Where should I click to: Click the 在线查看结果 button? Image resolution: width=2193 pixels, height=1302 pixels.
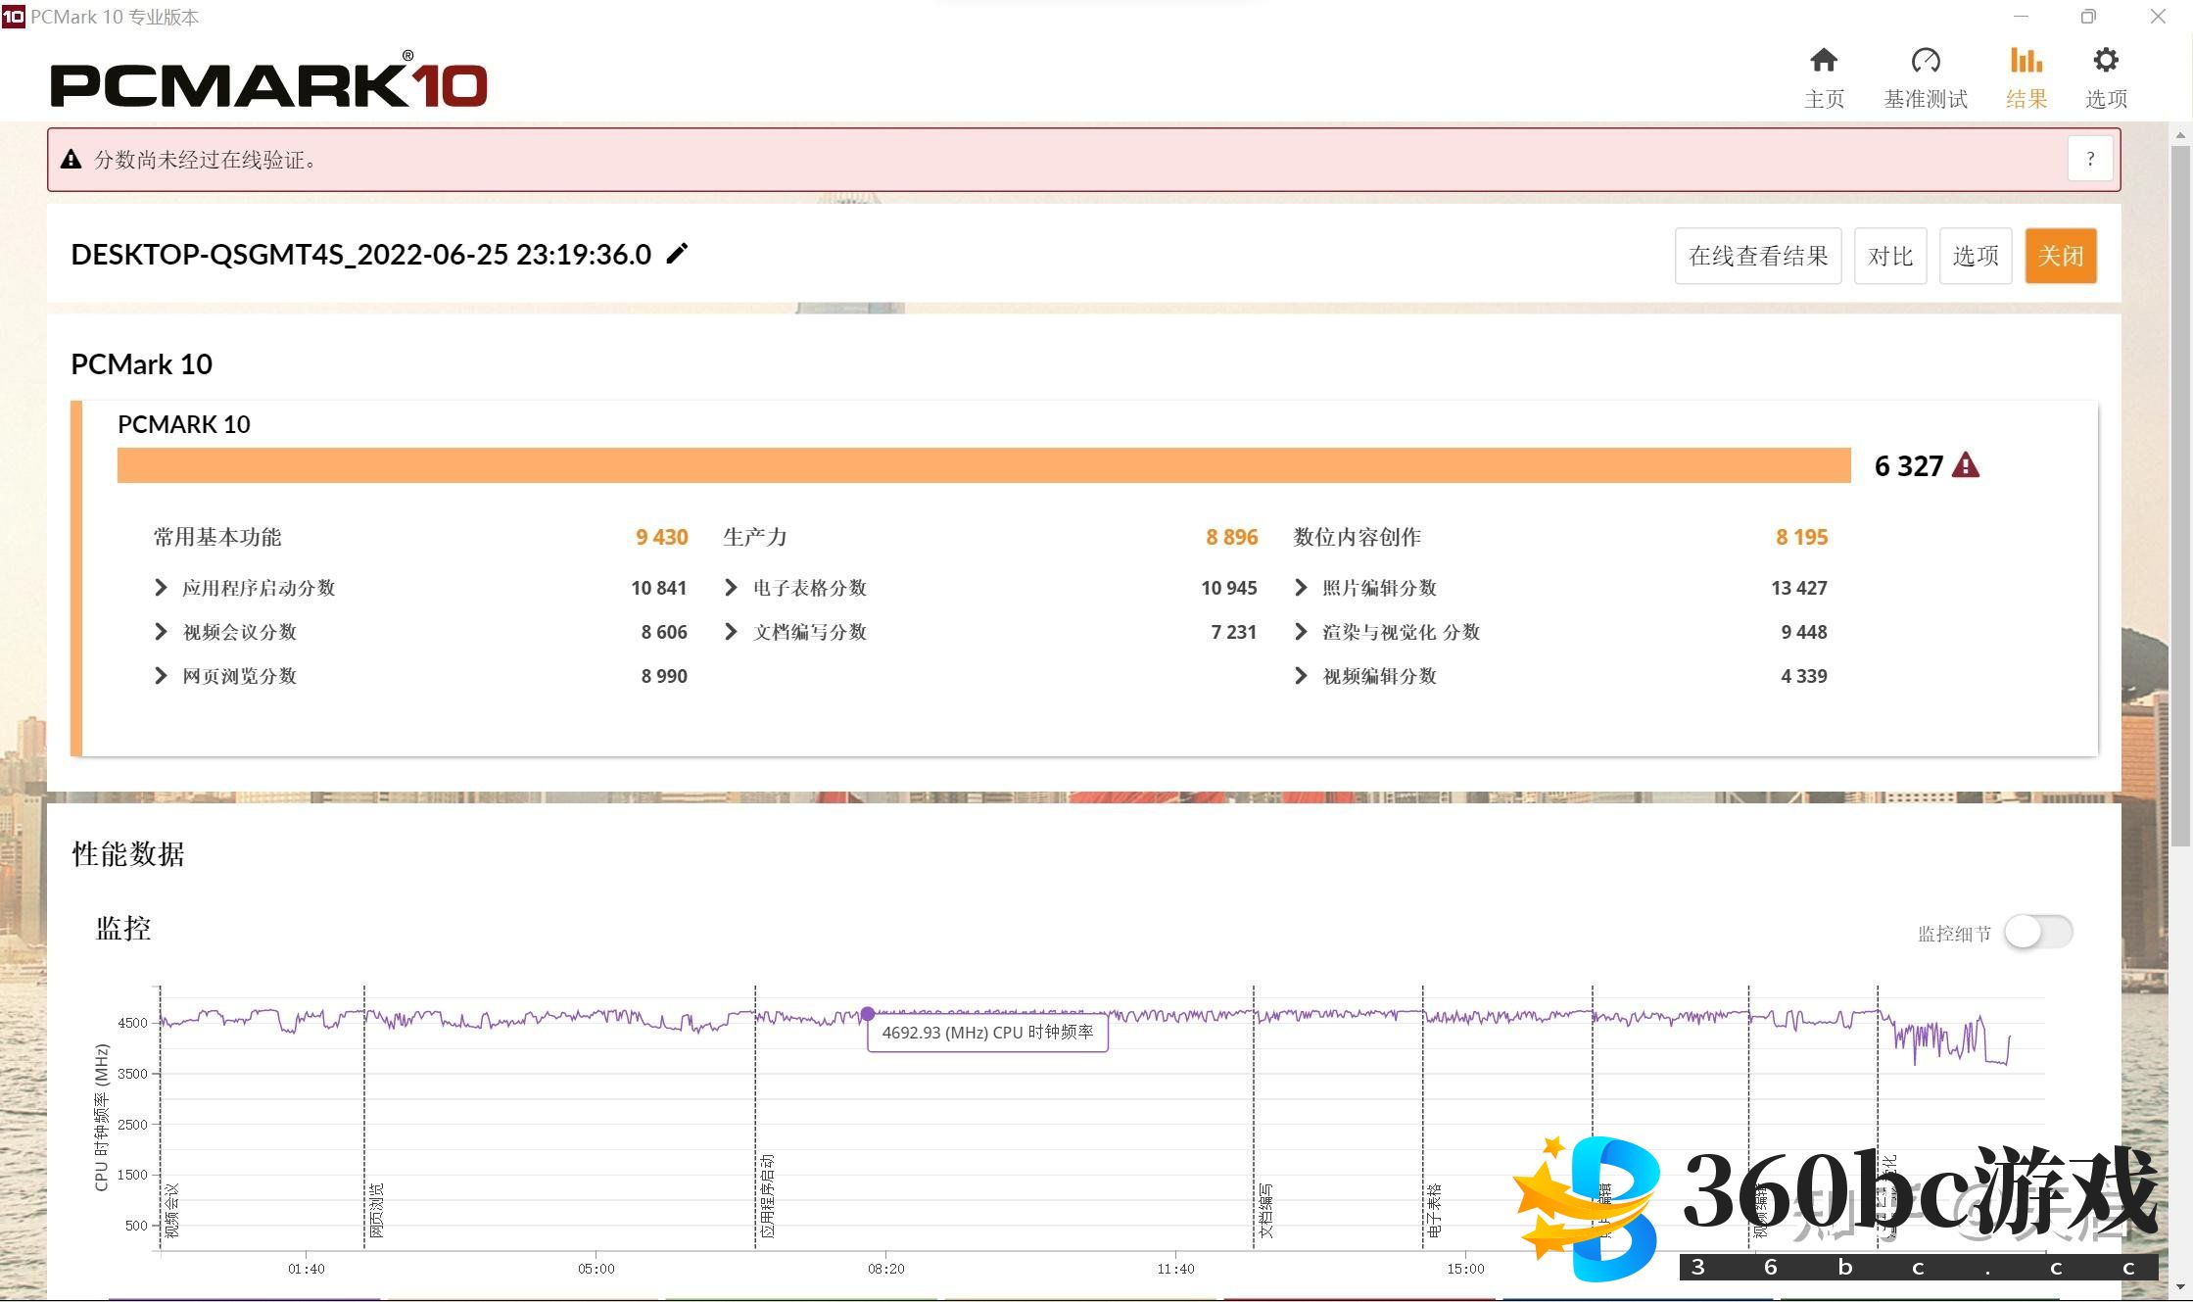point(1757,257)
